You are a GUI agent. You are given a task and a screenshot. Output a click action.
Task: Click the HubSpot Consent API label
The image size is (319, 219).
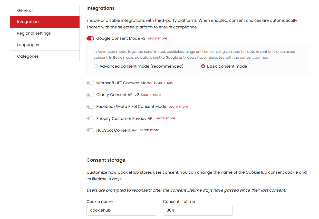click(x=117, y=130)
